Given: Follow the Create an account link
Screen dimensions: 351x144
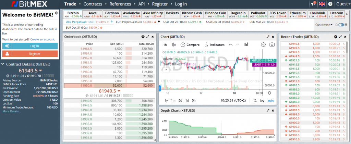Looking at the screenshot, I should pyautogui.click(x=42, y=39).
